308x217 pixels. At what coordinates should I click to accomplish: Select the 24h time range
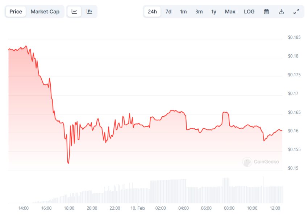pyautogui.click(x=153, y=12)
